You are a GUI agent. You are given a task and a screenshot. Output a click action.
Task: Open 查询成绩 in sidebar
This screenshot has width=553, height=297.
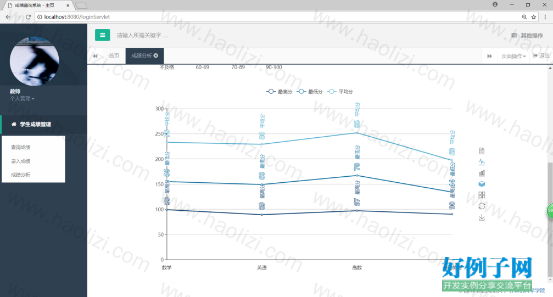tap(20, 147)
